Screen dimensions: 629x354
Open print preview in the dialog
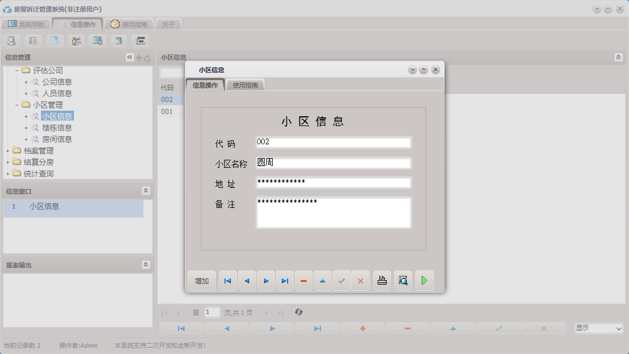[x=403, y=280]
